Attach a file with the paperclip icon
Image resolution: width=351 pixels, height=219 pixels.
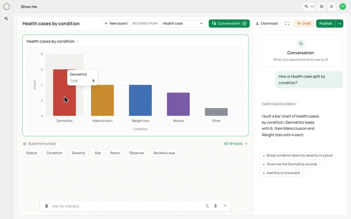pos(47,206)
